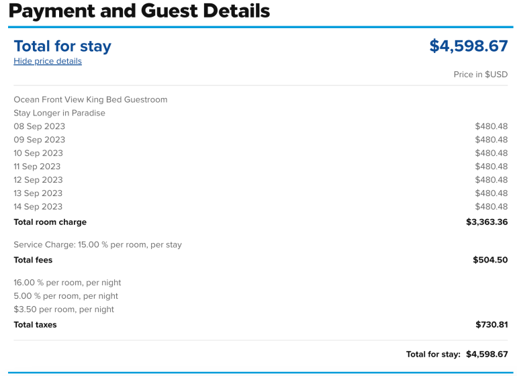Click the 12 Sep 2023 date row

pos(38,180)
